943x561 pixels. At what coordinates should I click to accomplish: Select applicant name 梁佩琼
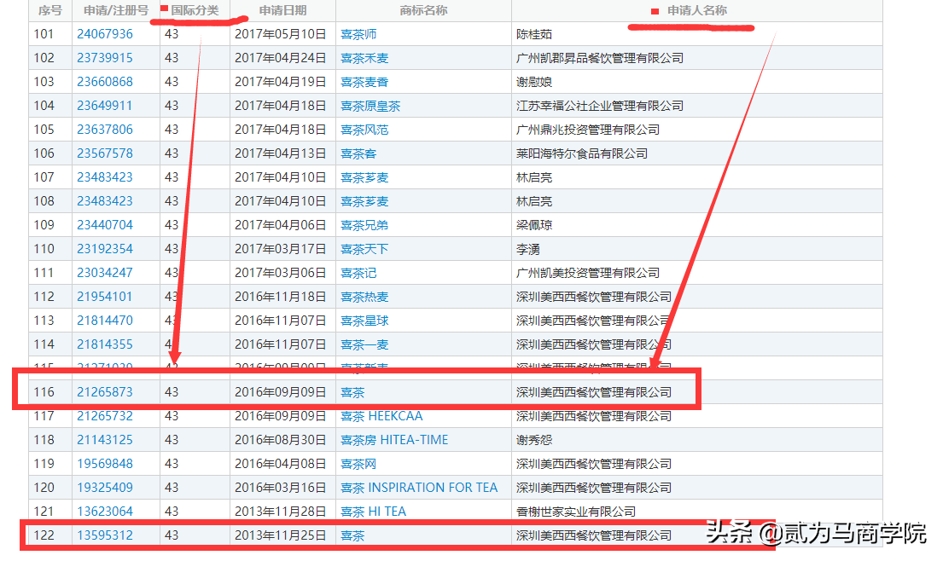(x=534, y=225)
